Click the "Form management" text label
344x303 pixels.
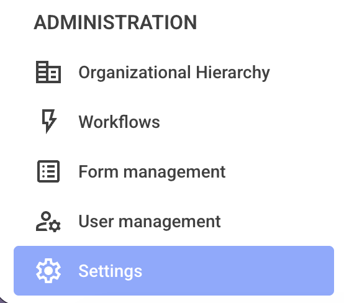pos(152,172)
